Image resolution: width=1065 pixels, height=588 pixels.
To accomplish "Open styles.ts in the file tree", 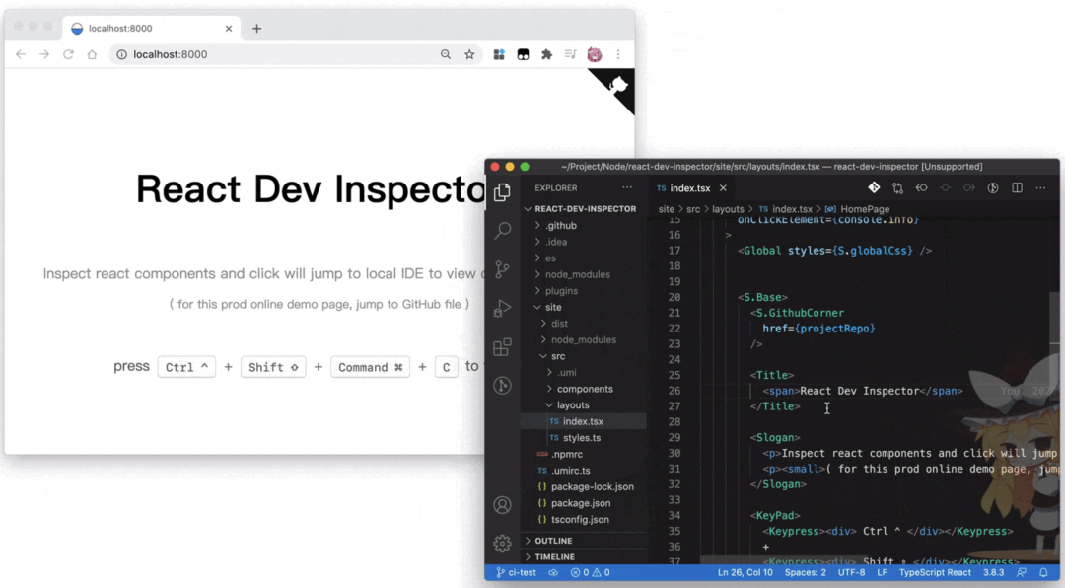I will (x=582, y=438).
